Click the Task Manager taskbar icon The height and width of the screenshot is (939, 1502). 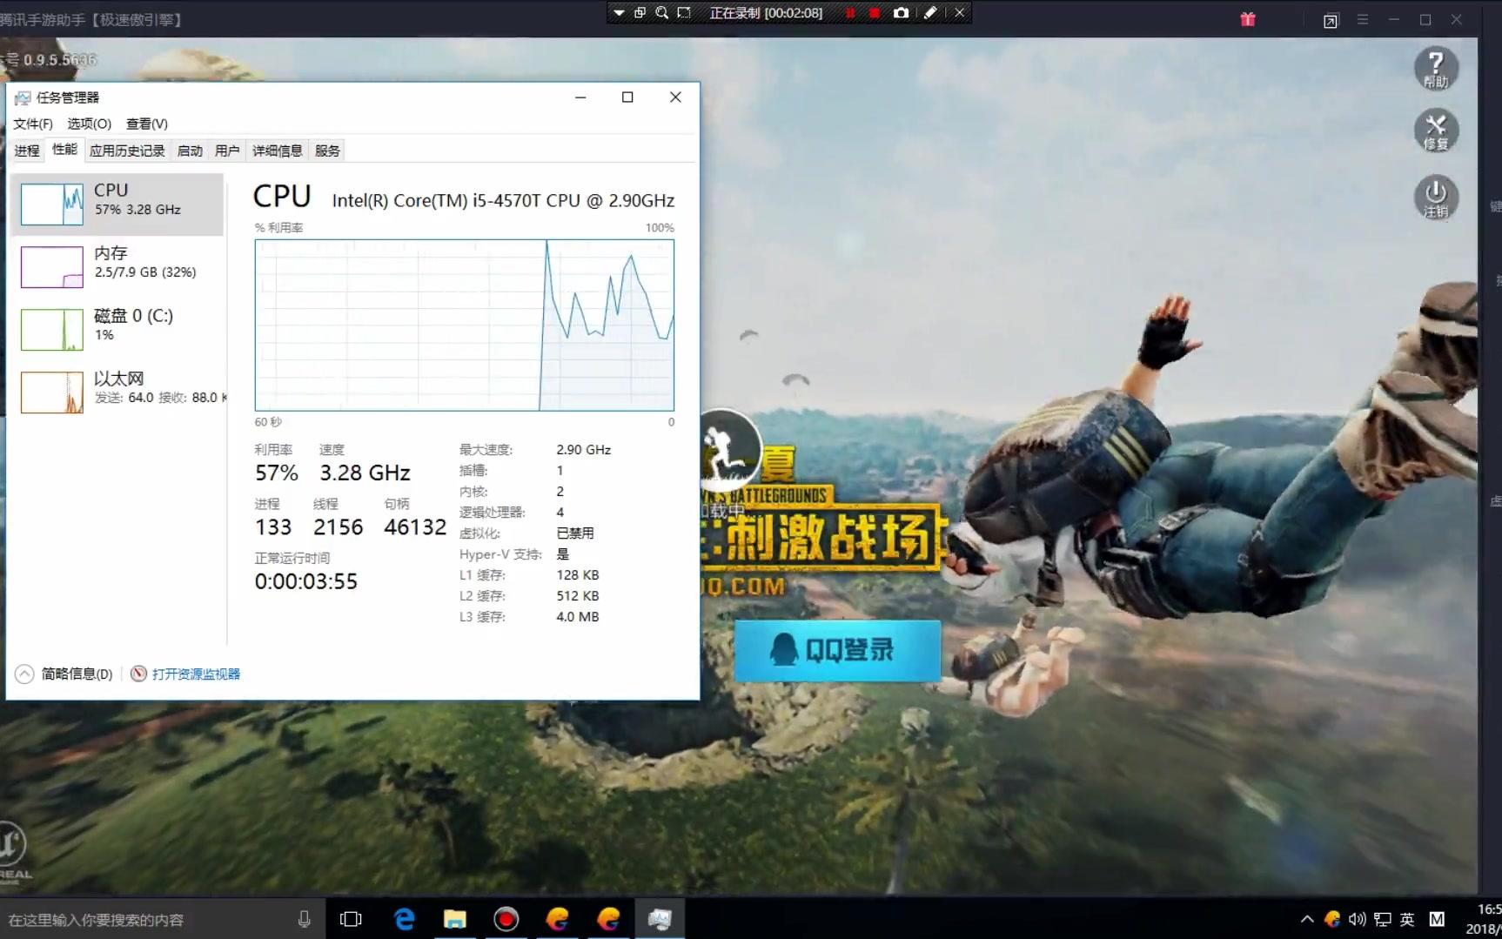pyautogui.click(x=660, y=919)
